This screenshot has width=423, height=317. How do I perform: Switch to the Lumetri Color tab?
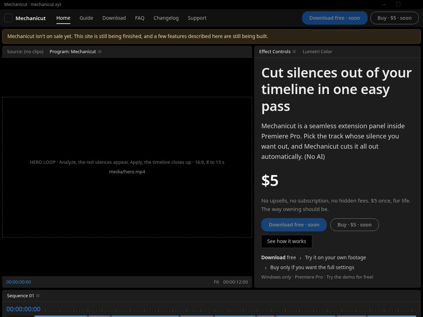point(318,51)
